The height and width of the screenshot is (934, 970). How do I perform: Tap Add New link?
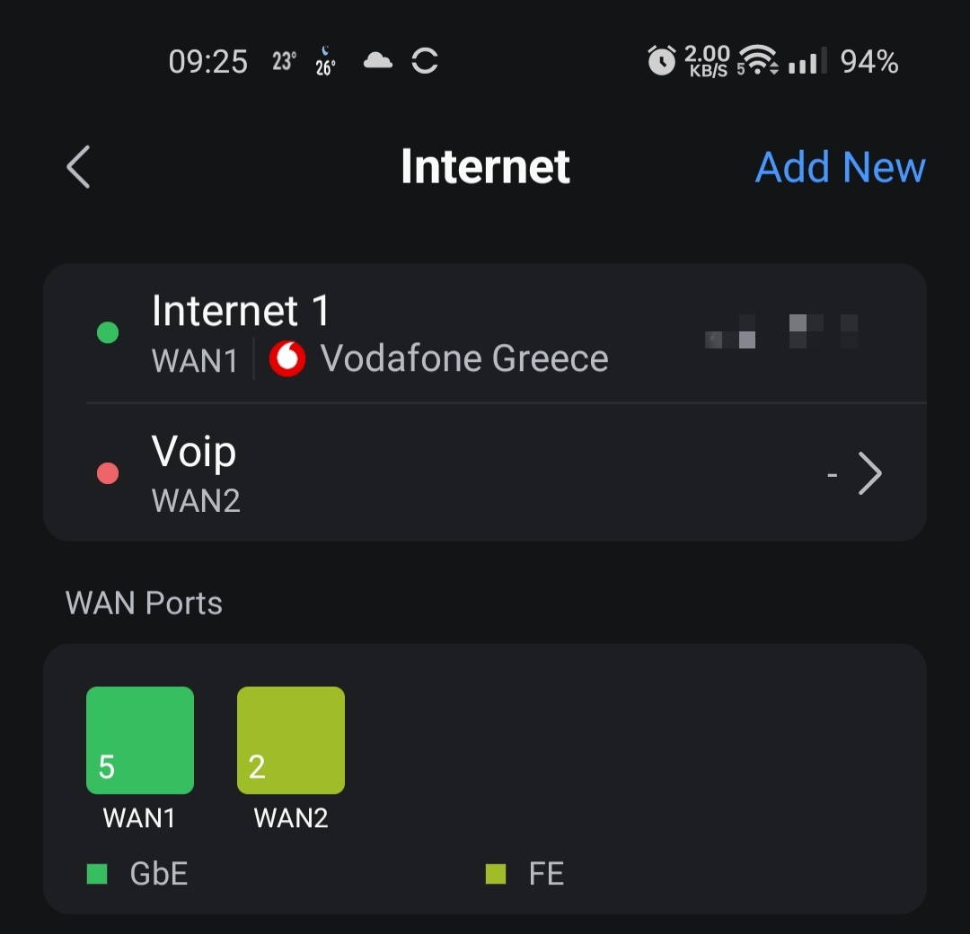pos(840,167)
